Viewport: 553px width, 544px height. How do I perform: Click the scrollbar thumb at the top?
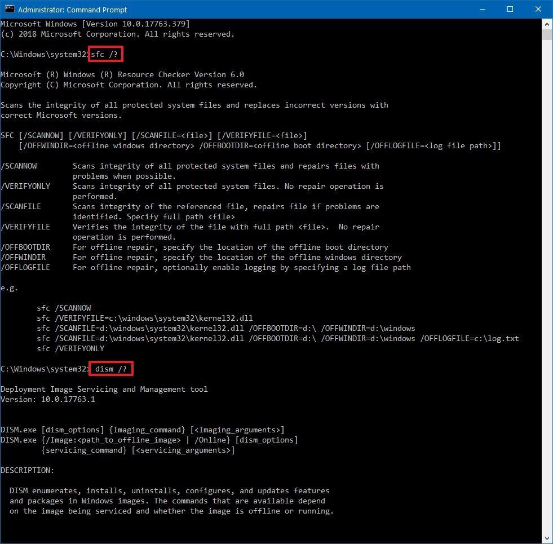coord(547,35)
